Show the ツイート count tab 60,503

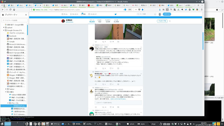[x=92, y=21]
